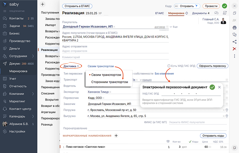
Task: Click the plus icon beside Маркированные наименования
Action: 116,135
